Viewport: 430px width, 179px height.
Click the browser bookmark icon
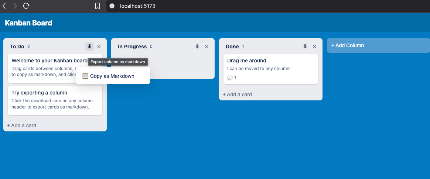click(98, 6)
